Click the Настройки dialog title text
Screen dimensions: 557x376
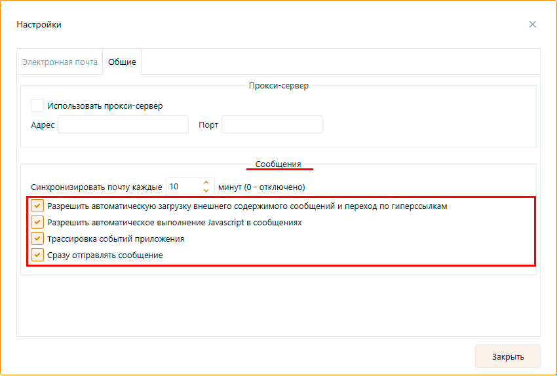pos(39,25)
